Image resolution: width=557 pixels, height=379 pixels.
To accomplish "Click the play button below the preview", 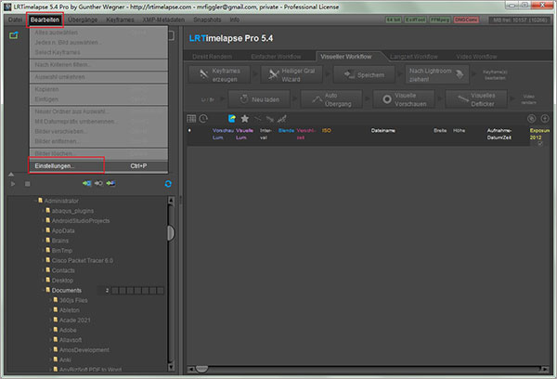I will coord(14,184).
